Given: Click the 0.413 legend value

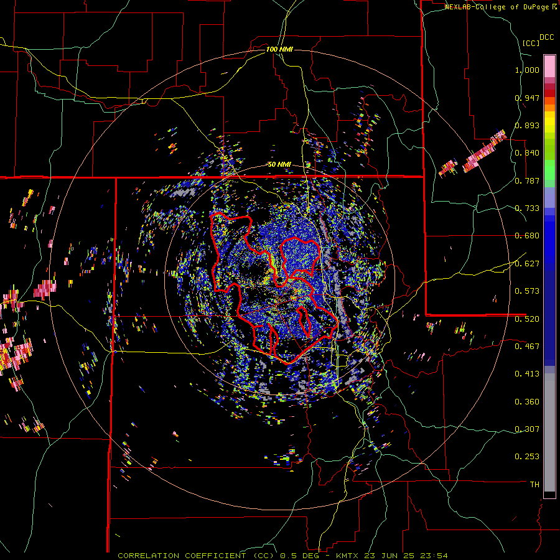Looking at the screenshot, I should (x=527, y=374).
